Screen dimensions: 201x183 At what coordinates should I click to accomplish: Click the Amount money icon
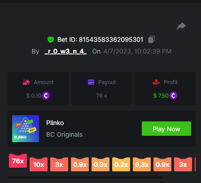26,82
